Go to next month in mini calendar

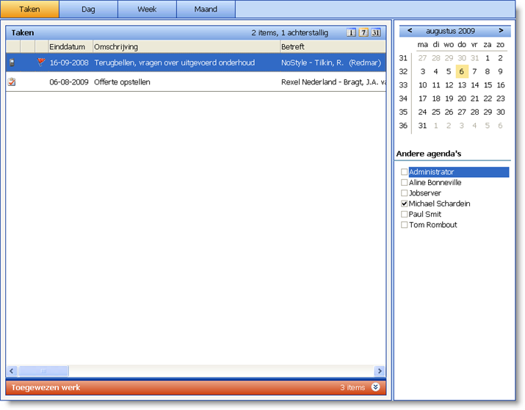[x=501, y=31]
